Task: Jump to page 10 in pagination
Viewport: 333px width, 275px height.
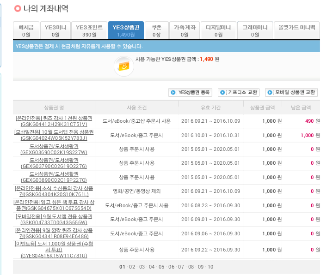Action: (x=210, y=267)
